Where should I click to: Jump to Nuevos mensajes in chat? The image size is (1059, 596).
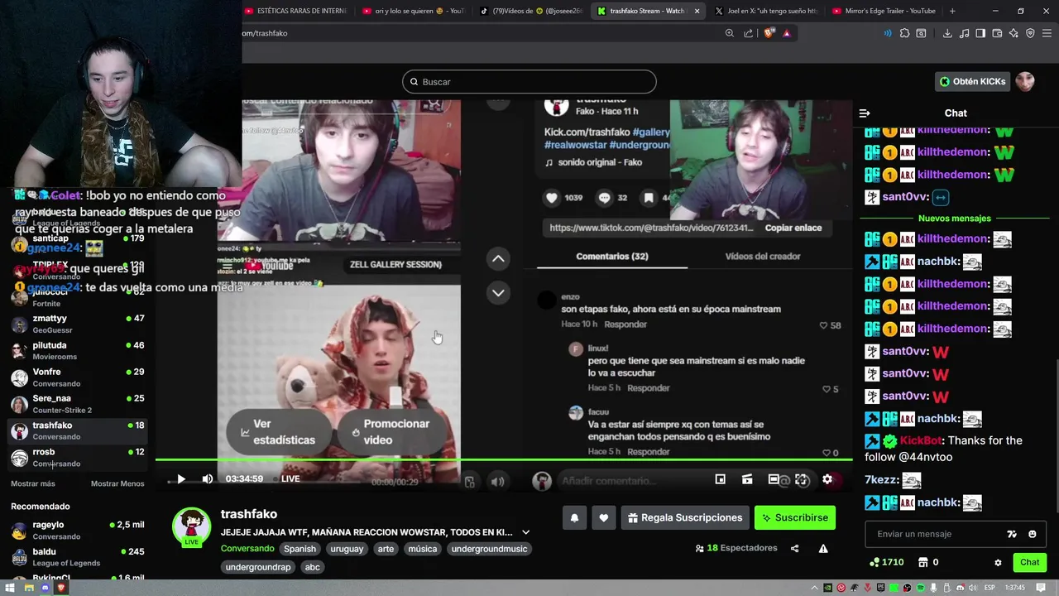(954, 219)
